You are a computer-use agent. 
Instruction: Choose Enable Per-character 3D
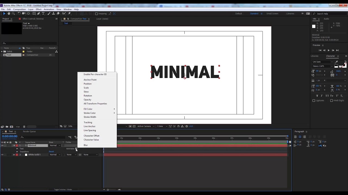coord(95,74)
